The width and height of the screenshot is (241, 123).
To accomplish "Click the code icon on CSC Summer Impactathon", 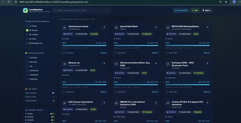I will point(65,103).
